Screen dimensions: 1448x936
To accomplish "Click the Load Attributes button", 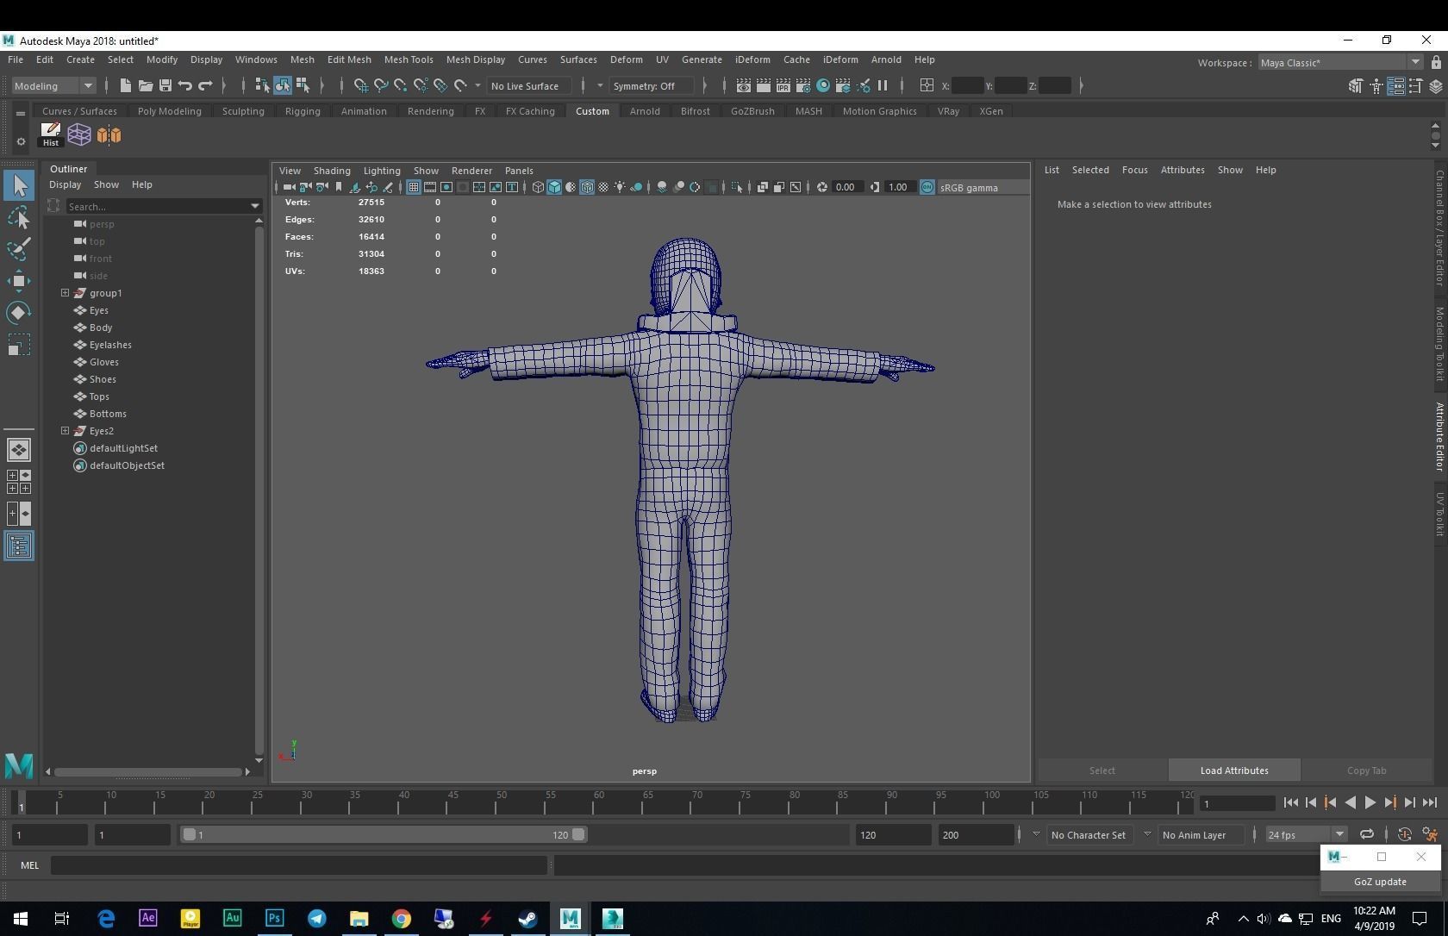I will click(1233, 771).
